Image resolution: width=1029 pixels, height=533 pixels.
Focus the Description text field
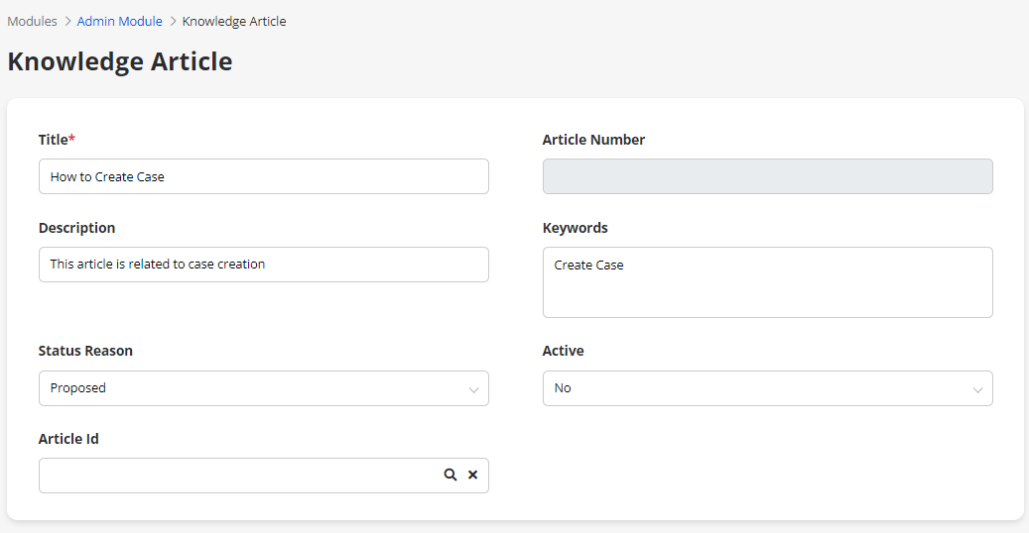[263, 265]
